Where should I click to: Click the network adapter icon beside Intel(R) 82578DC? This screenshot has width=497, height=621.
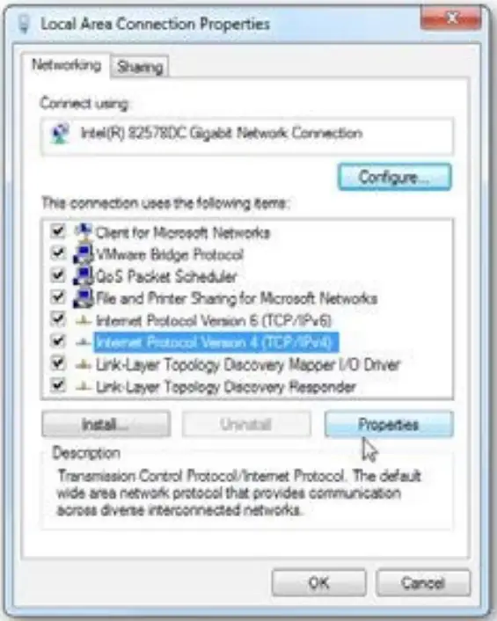61,133
